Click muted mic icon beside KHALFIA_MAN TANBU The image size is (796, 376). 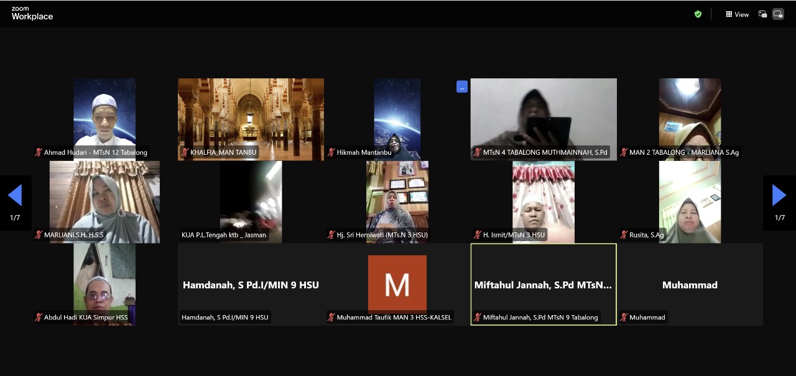pyautogui.click(x=185, y=152)
